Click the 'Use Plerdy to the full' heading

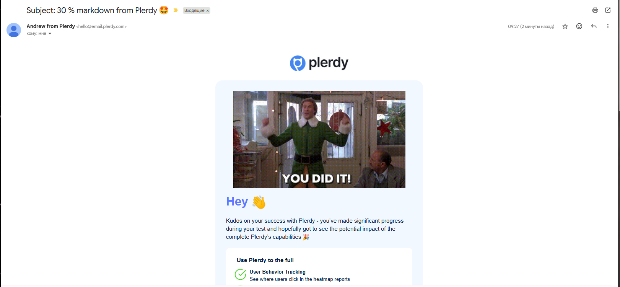(x=265, y=260)
